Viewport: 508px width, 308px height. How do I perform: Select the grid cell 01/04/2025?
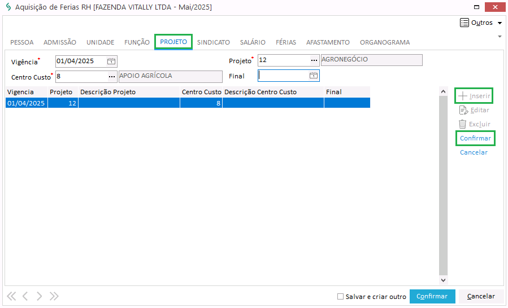click(x=27, y=103)
